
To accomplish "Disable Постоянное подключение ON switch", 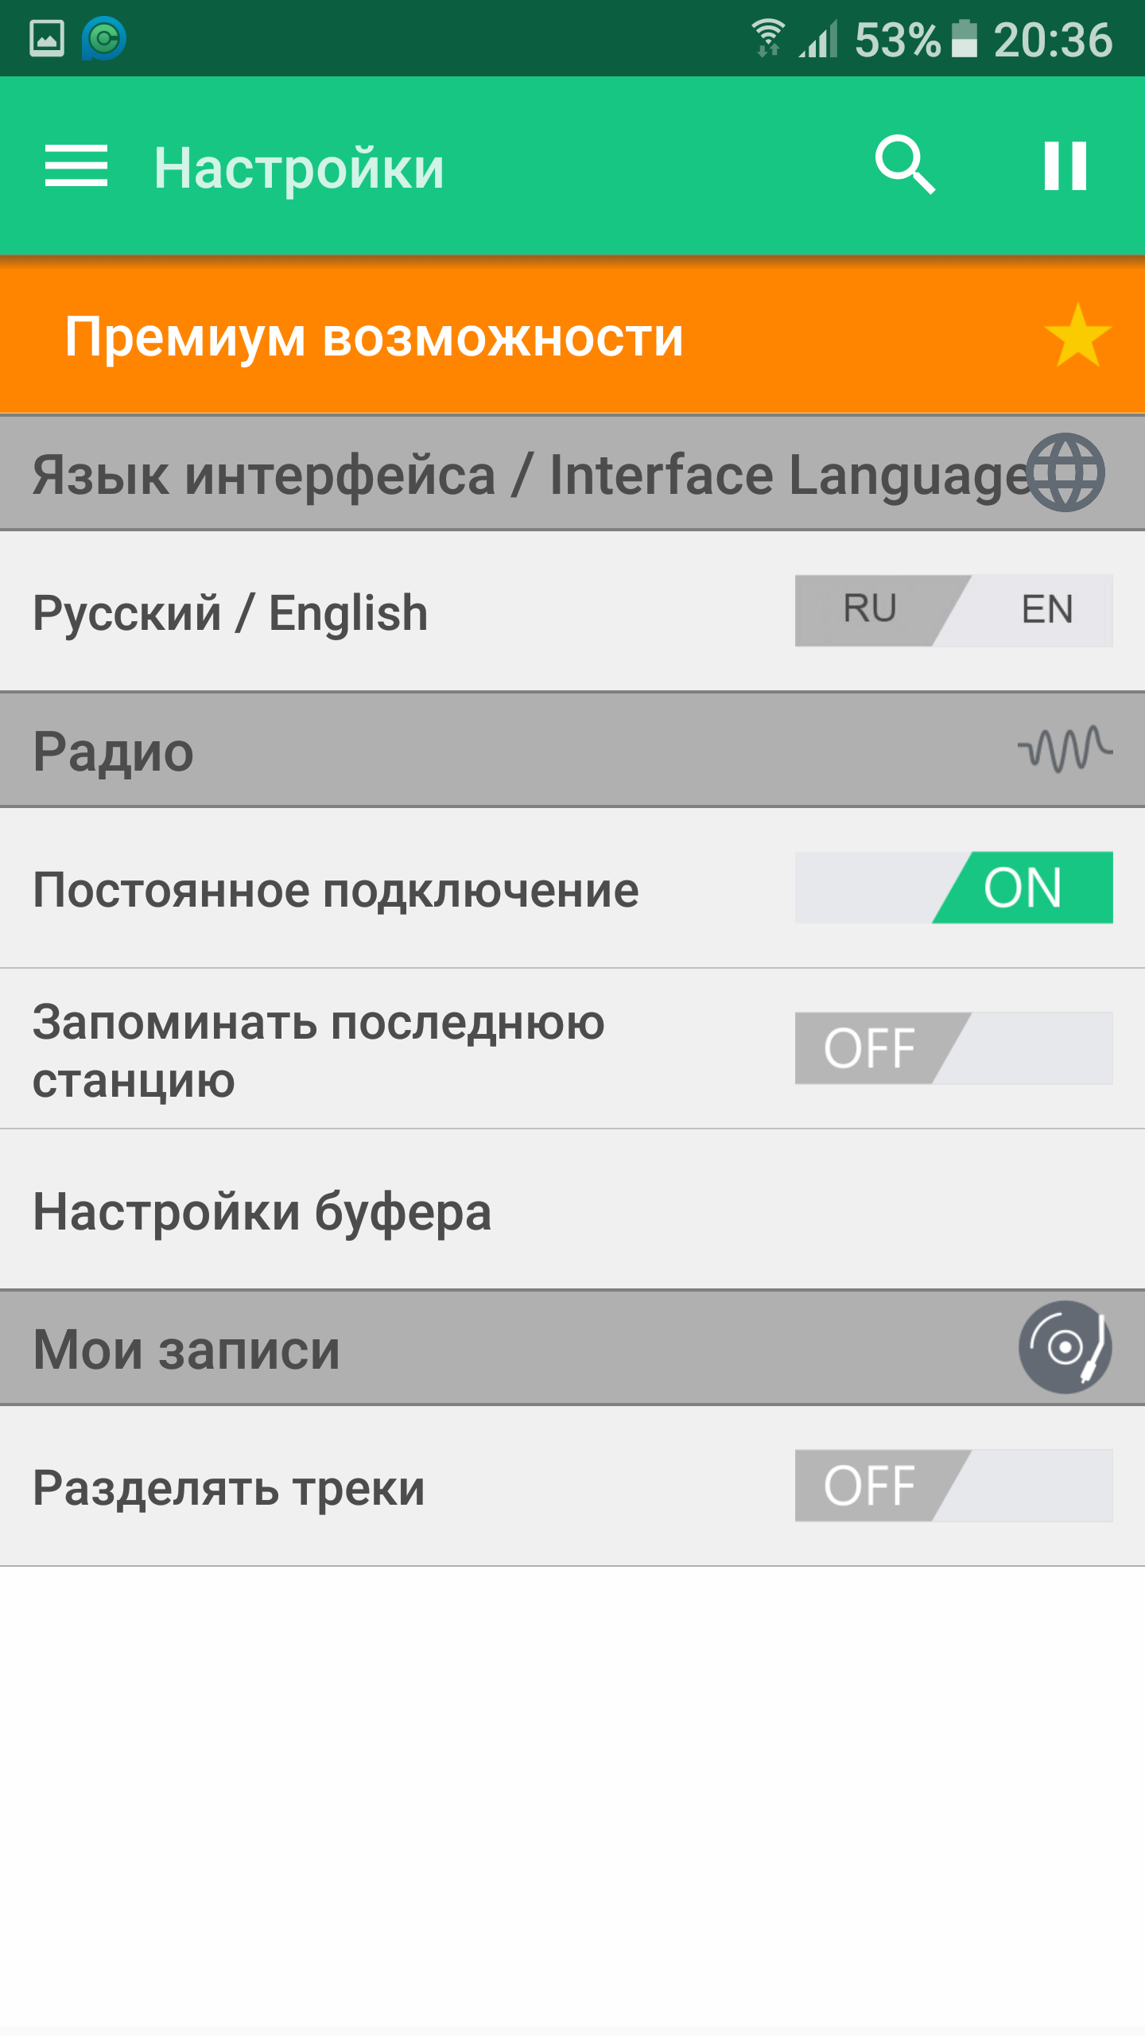I will click(953, 888).
